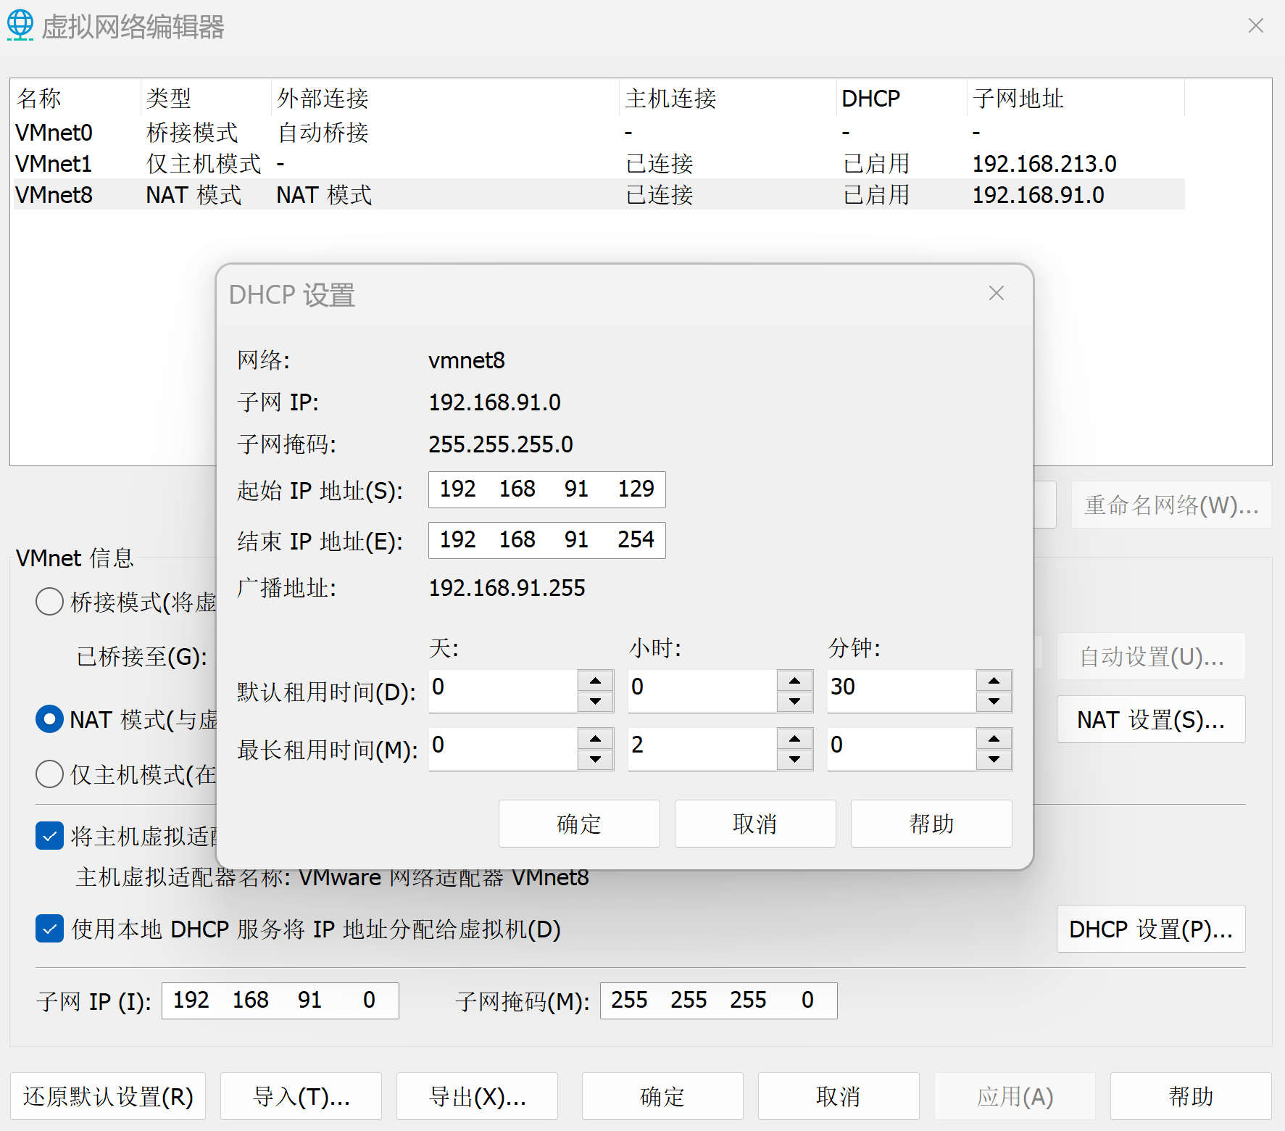Click broadcast address 192.168.91.255 text
1285x1131 pixels.
[507, 588]
